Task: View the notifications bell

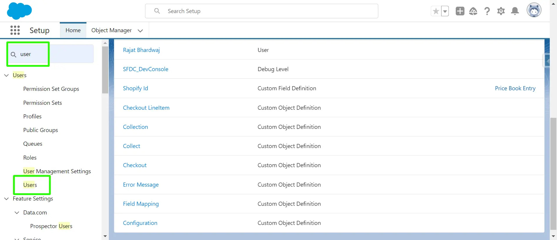Action: pos(515,11)
